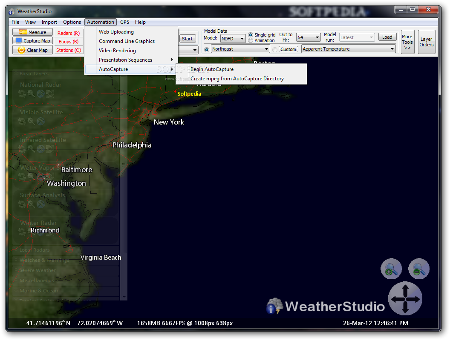Viewport: 450px width, 340px height.
Task: Select the Animation radio button
Action: (251, 40)
